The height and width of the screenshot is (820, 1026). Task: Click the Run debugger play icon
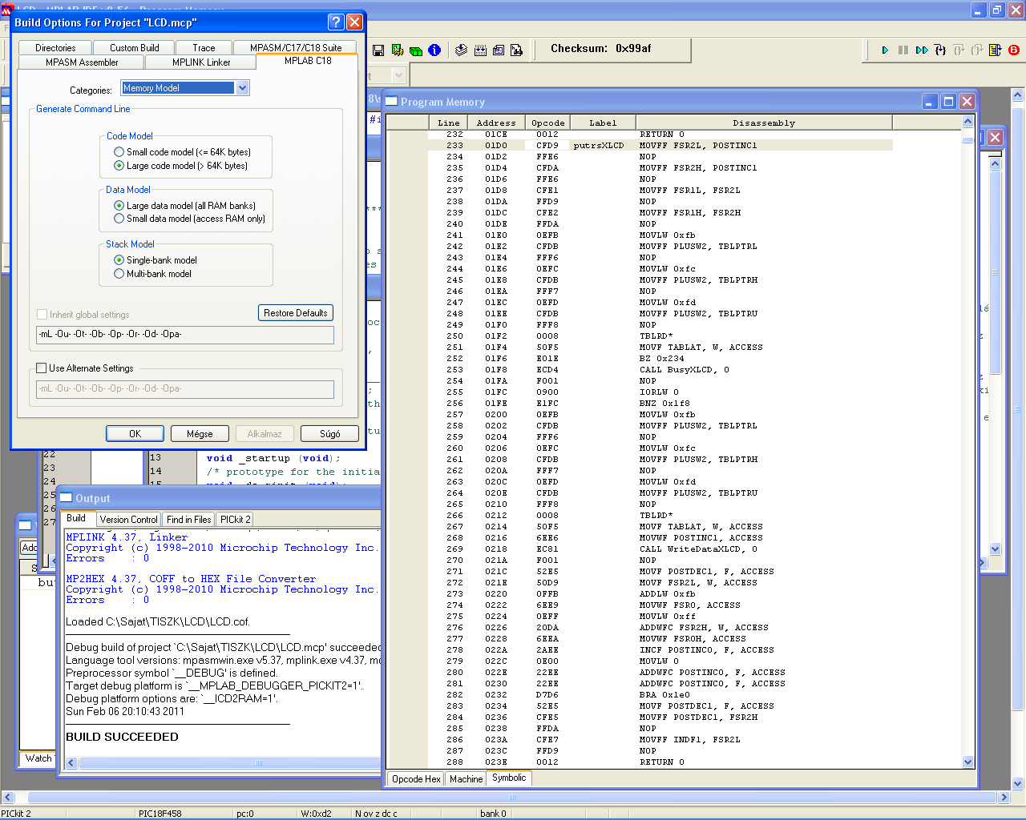(885, 50)
